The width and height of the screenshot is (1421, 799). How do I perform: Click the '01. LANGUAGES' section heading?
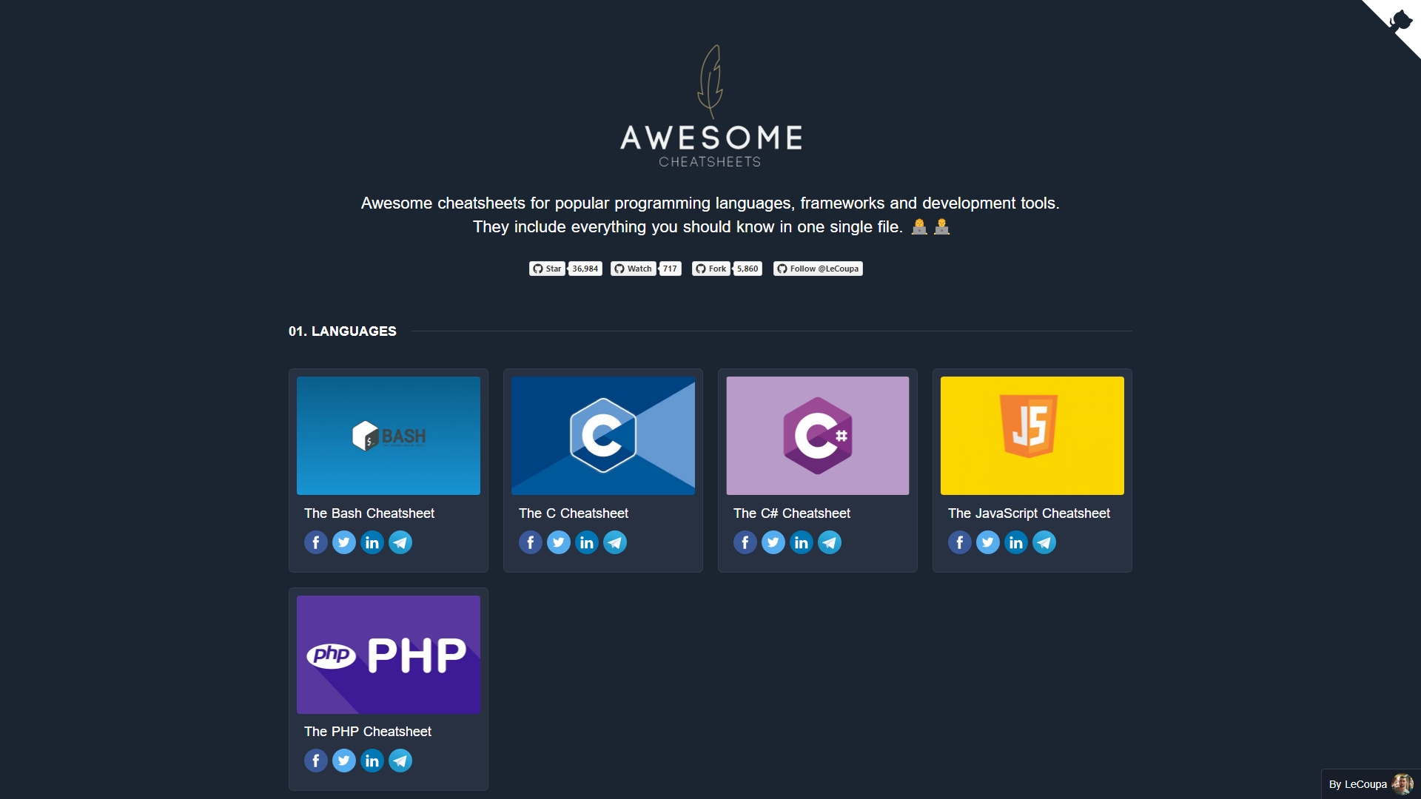343,331
